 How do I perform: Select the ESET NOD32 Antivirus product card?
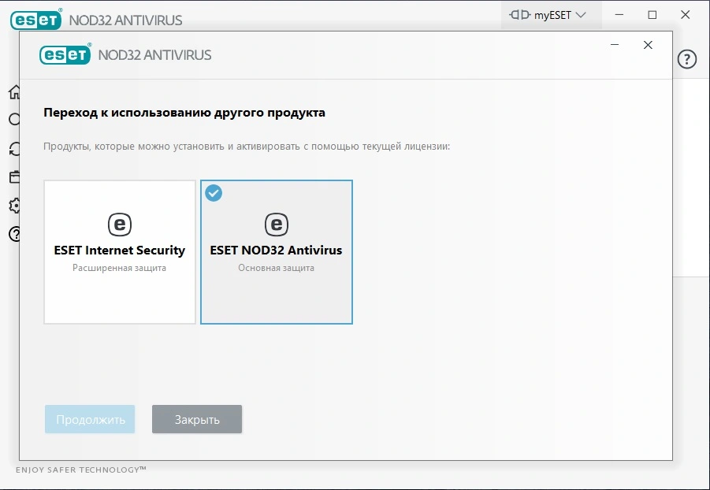[x=277, y=252]
